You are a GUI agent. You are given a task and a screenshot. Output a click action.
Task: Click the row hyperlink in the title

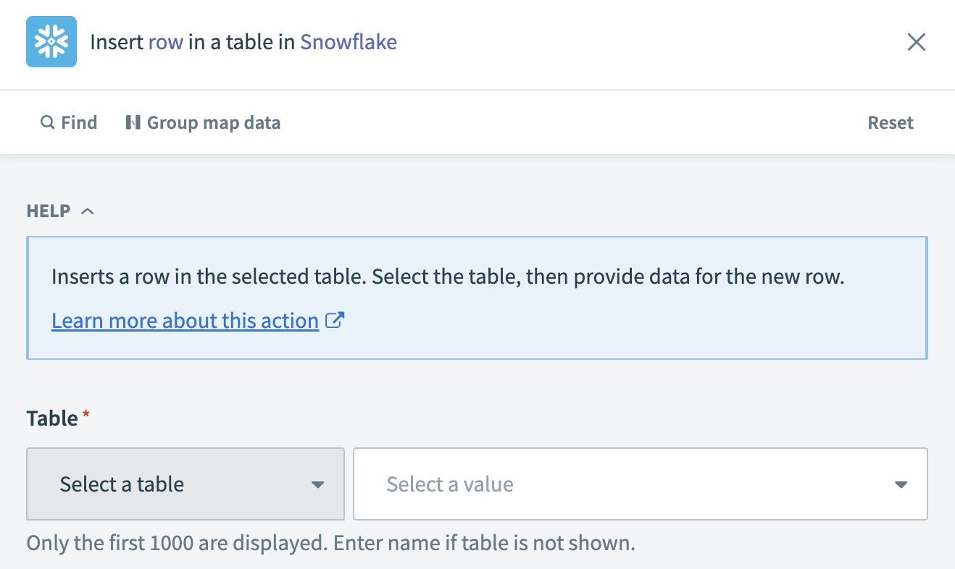point(167,41)
